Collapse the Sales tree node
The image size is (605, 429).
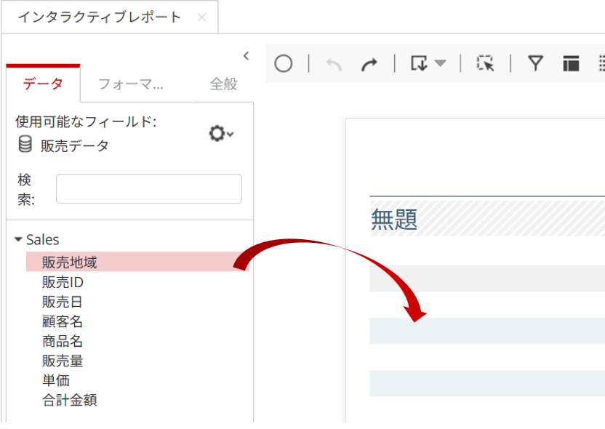(18, 239)
